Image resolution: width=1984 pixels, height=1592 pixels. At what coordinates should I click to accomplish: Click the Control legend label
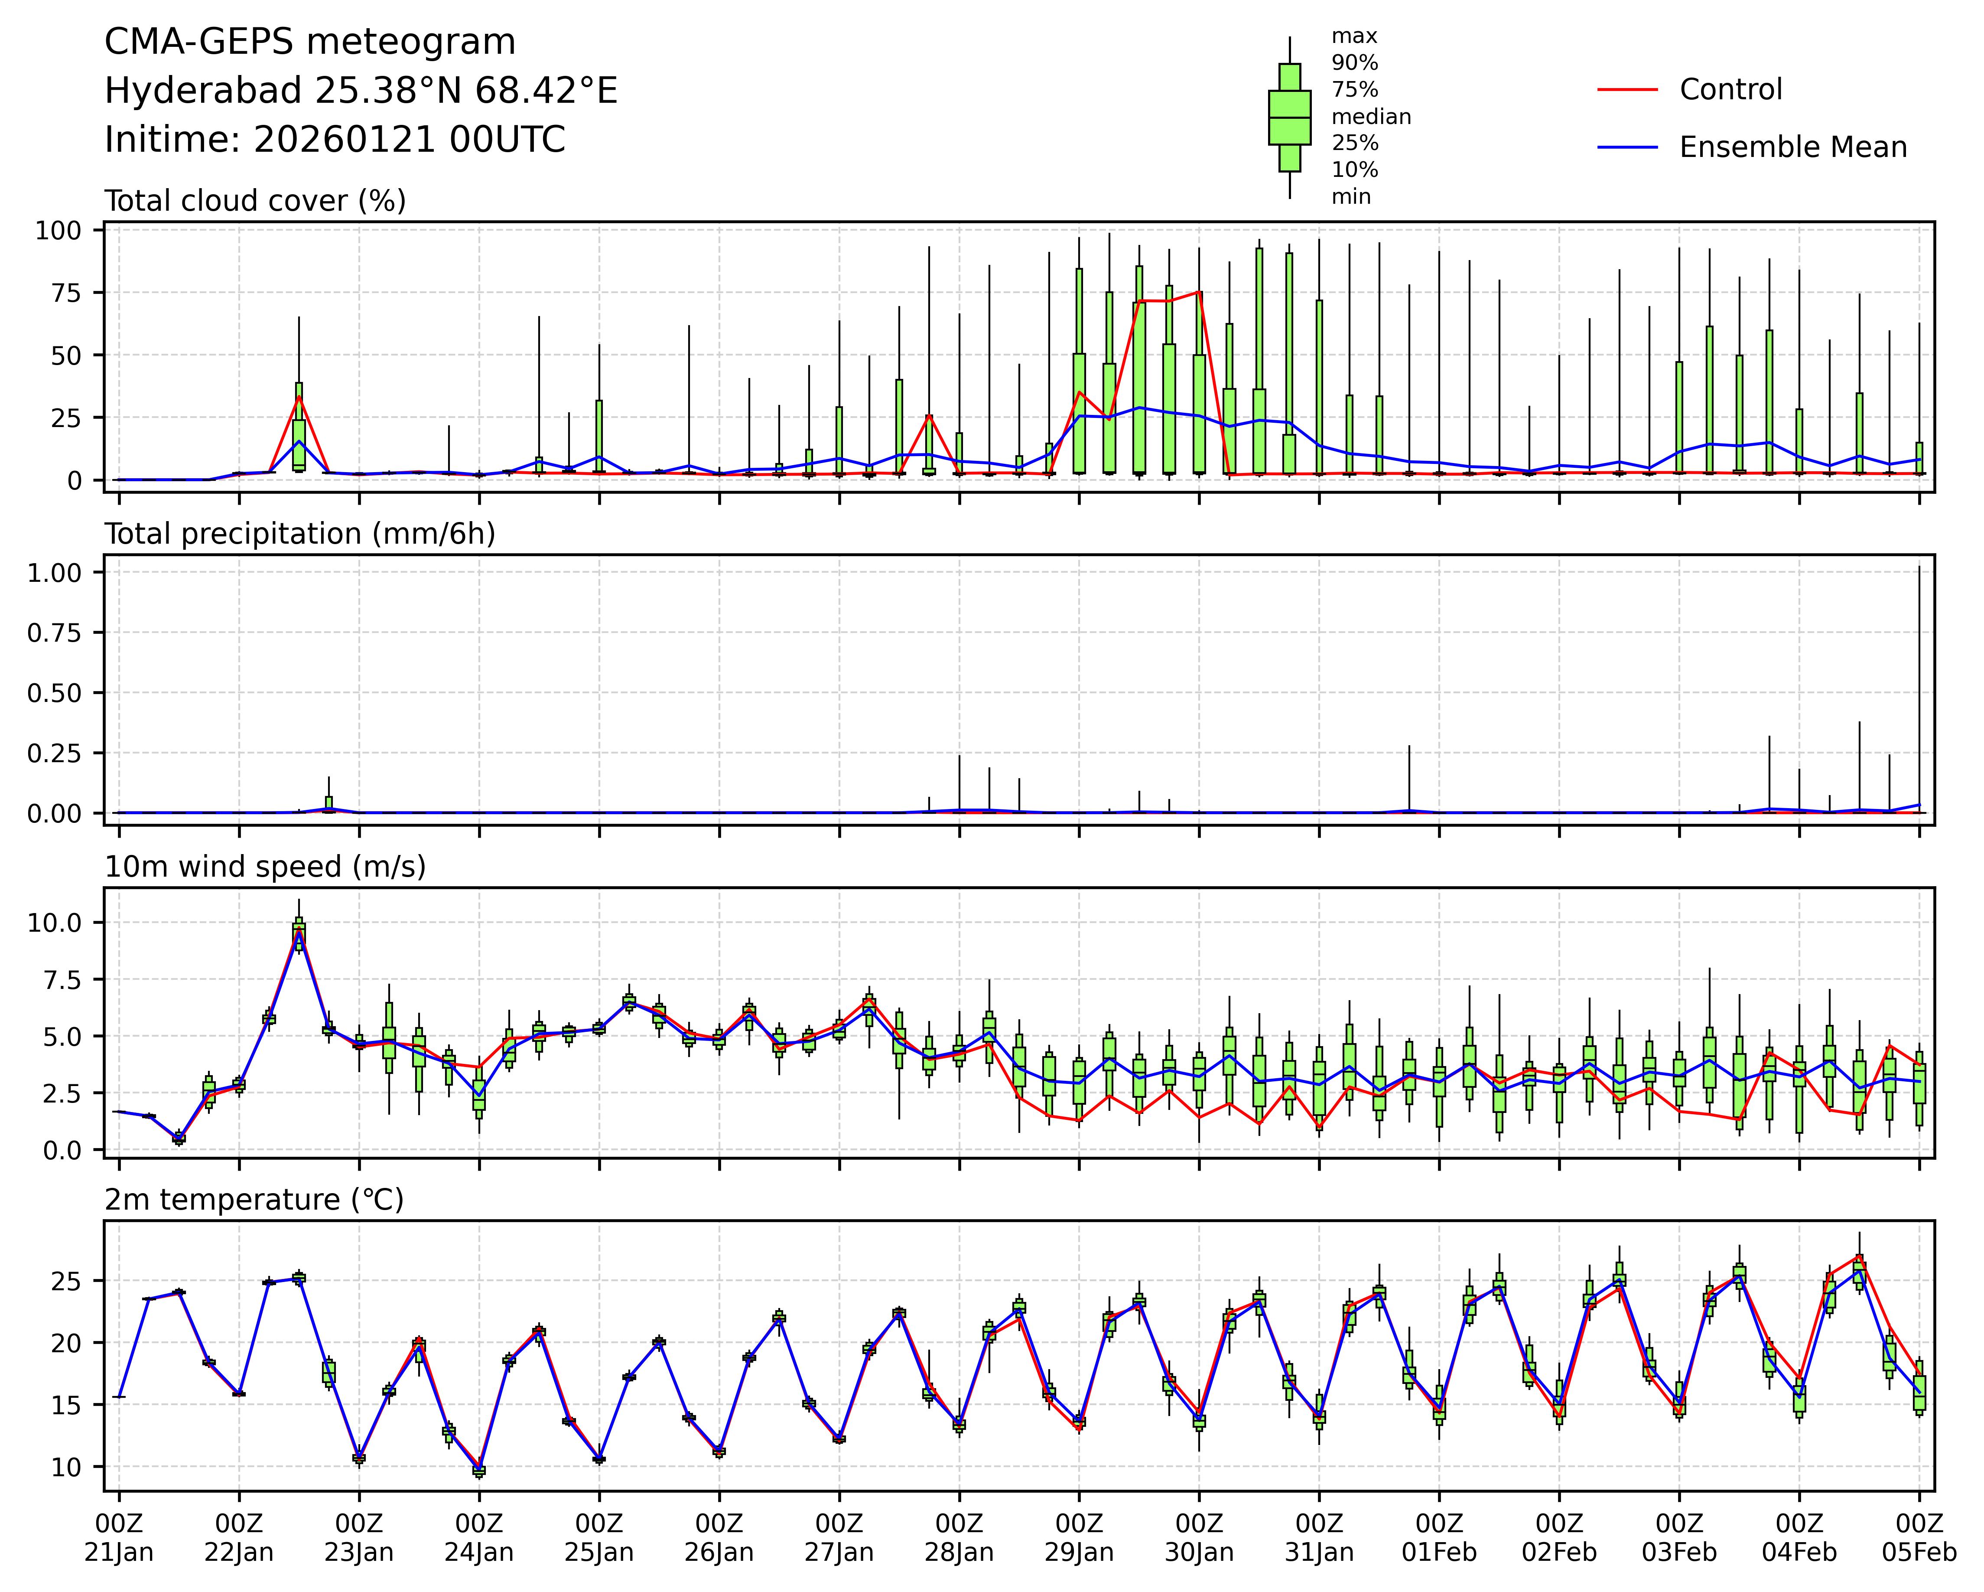pos(1730,90)
